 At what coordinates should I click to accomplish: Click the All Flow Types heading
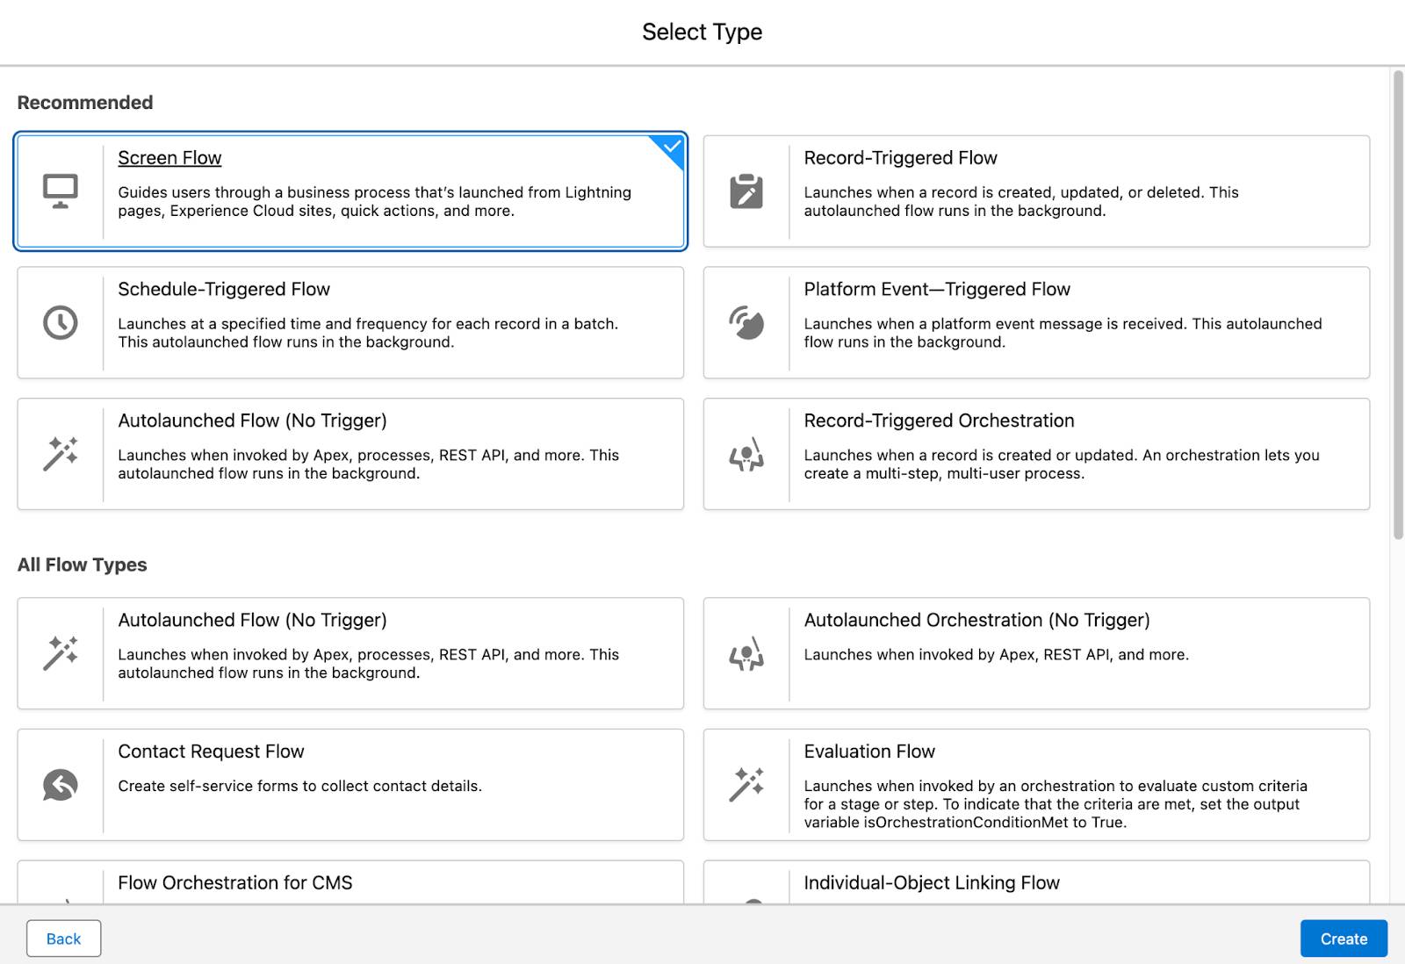[x=83, y=565]
